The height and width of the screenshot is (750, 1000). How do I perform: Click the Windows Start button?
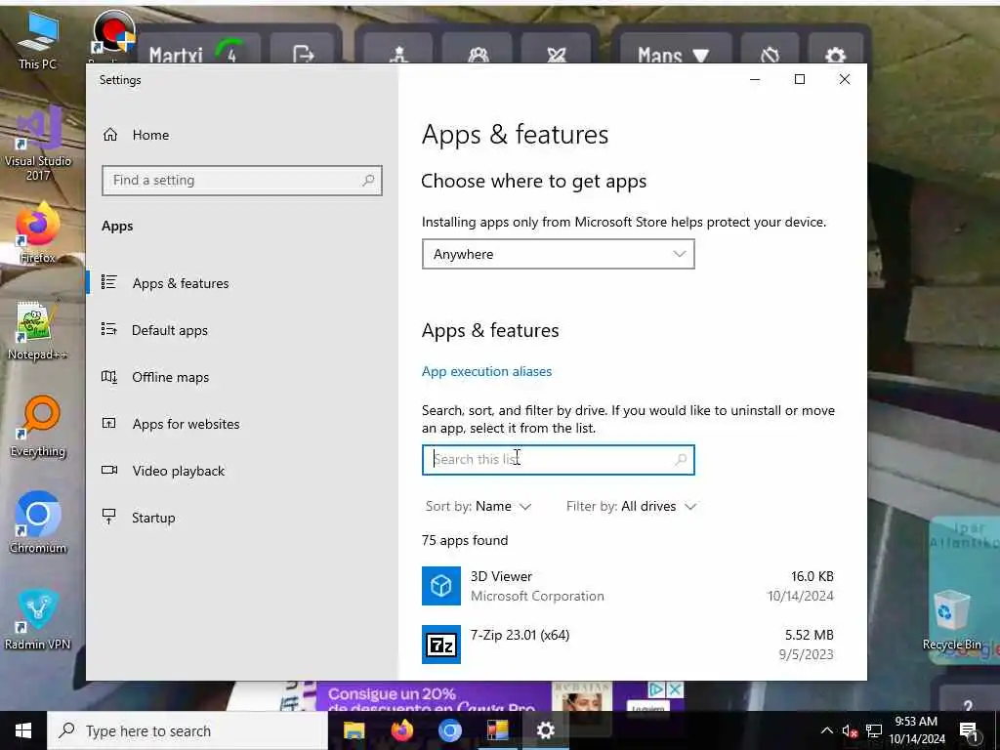coord(23,730)
